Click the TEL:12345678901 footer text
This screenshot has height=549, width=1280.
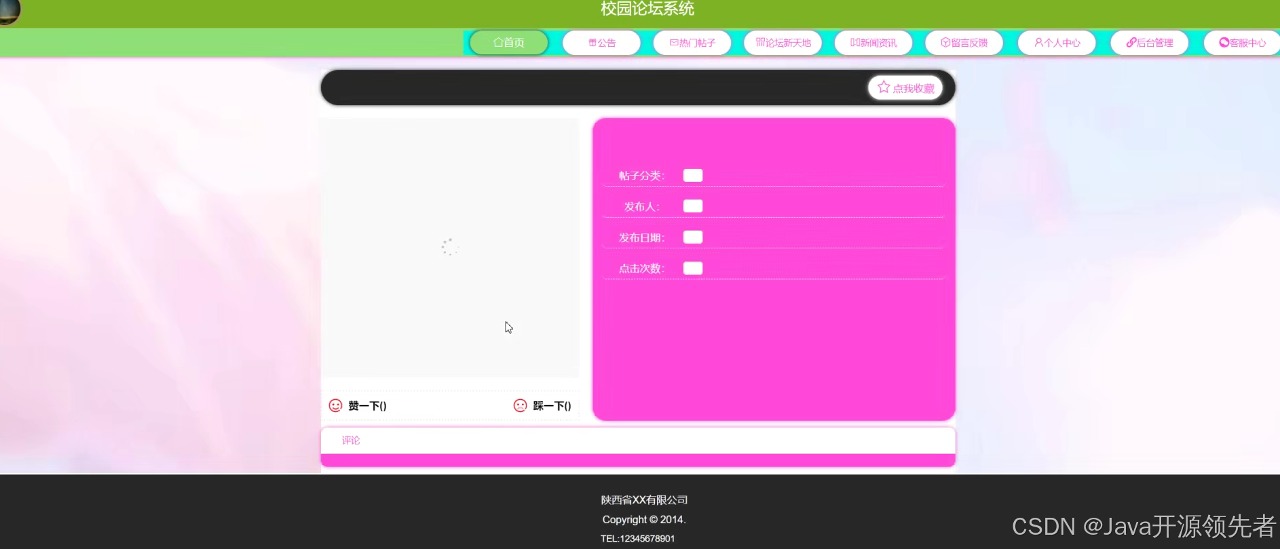tap(638, 539)
